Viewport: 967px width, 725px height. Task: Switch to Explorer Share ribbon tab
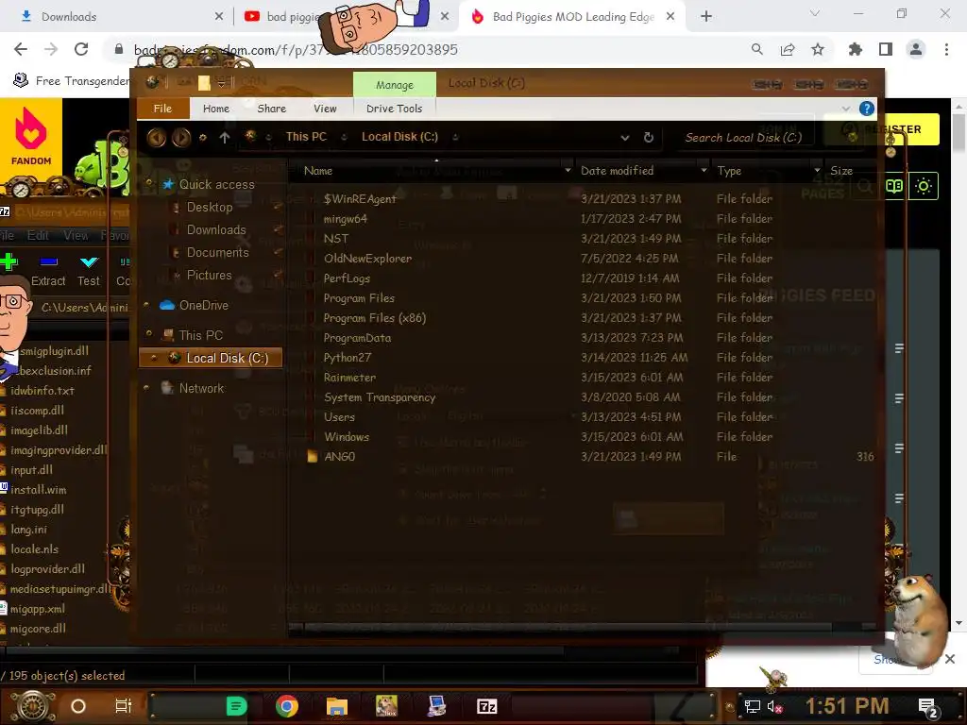pos(271,109)
